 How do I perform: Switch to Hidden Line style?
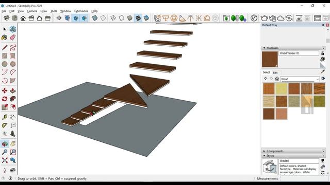click(x=122, y=18)
